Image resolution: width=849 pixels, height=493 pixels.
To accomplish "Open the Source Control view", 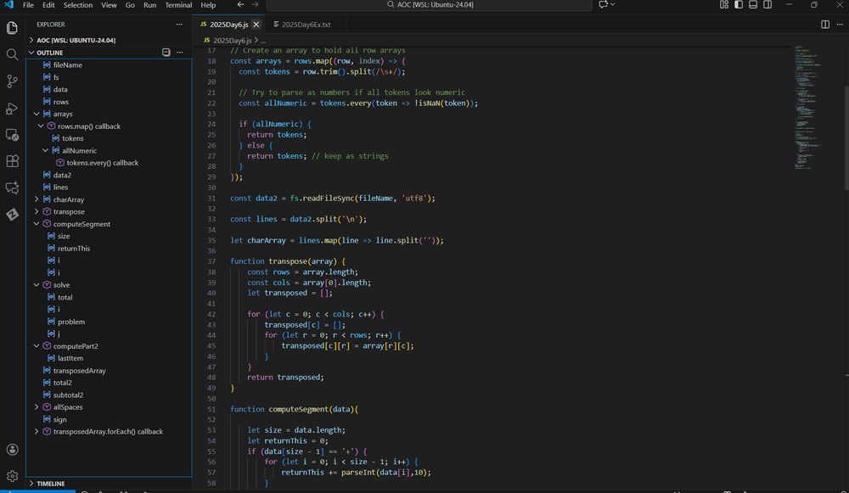I will [12, 81].
